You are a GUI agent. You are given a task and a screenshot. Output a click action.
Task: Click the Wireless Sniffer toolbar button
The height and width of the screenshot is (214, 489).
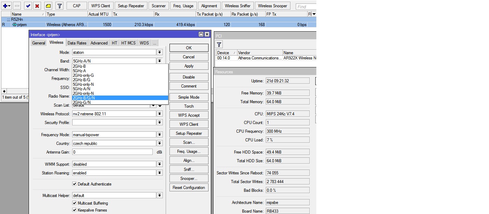coord(238,6)
